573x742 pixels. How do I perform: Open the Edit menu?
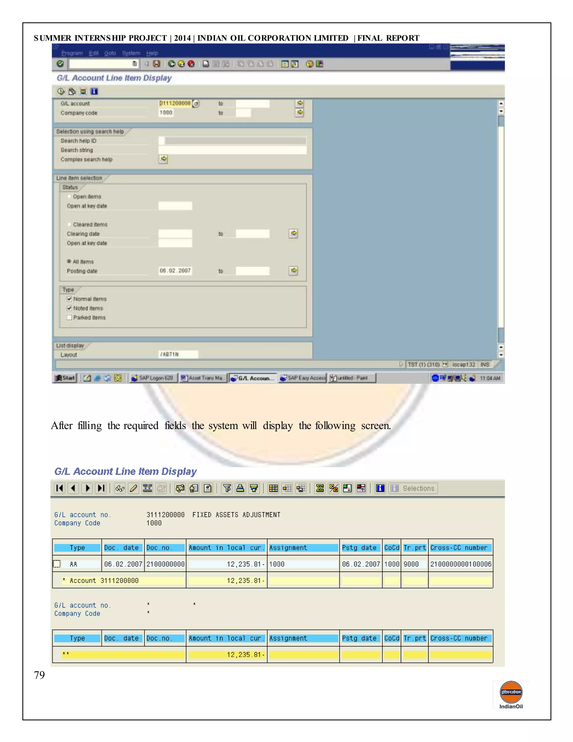click(93, 53)
